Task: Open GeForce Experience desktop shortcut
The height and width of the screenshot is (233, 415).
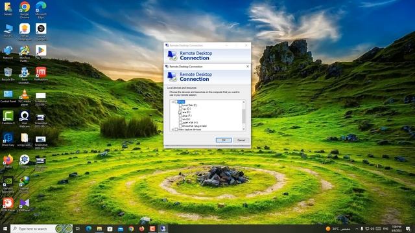Action: pyautogui.click(x=8, y=184)
